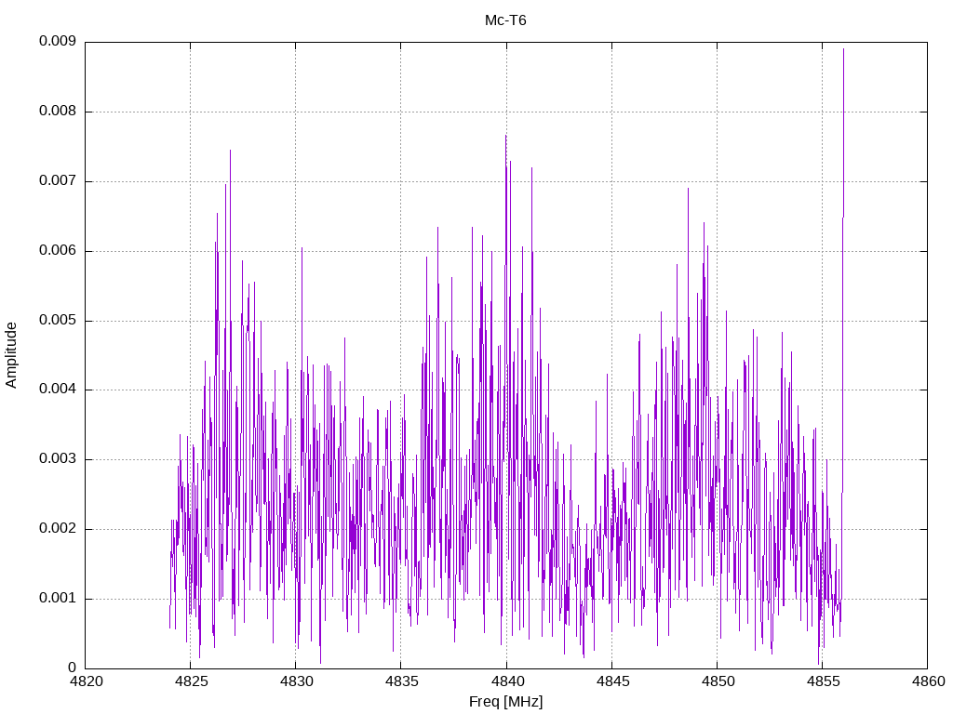This screenshot has height=714, width=953.
Task: Click the x-axis tick label 4840
Action: 507,681
